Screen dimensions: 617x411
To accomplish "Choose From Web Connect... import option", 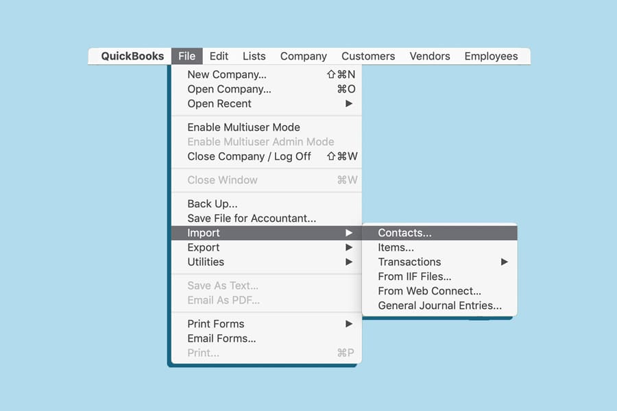I will (439, 291).
